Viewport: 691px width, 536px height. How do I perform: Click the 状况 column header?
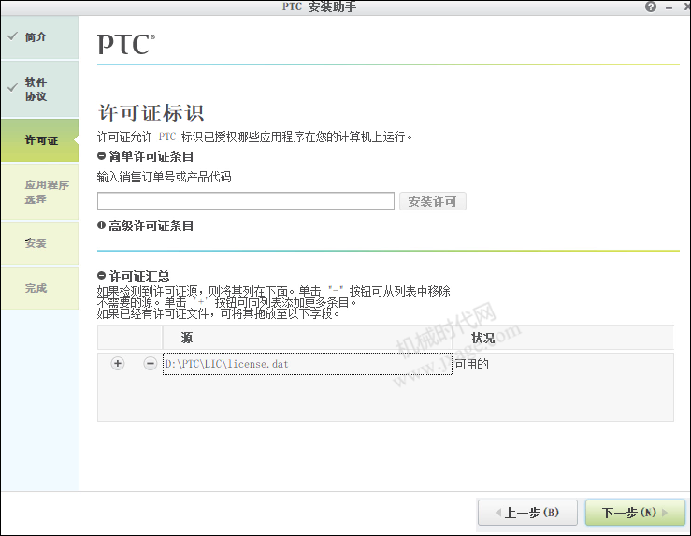pos(563,338)
